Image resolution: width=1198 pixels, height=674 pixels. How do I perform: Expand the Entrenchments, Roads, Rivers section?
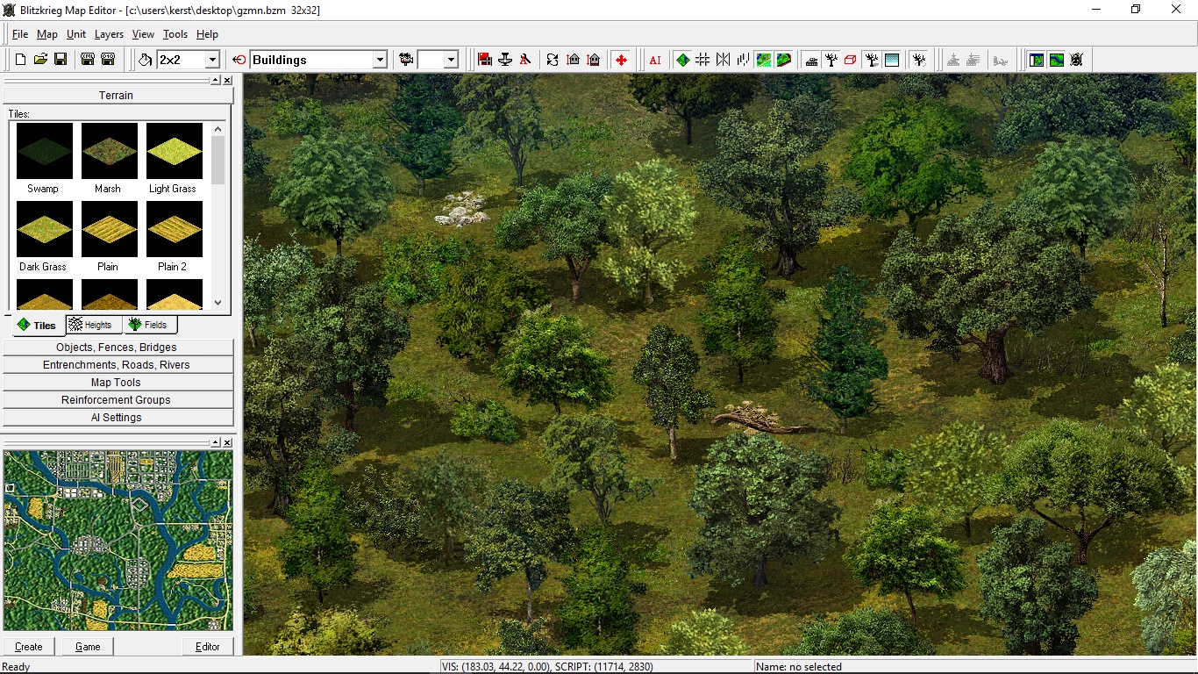(x=118, y=365)
